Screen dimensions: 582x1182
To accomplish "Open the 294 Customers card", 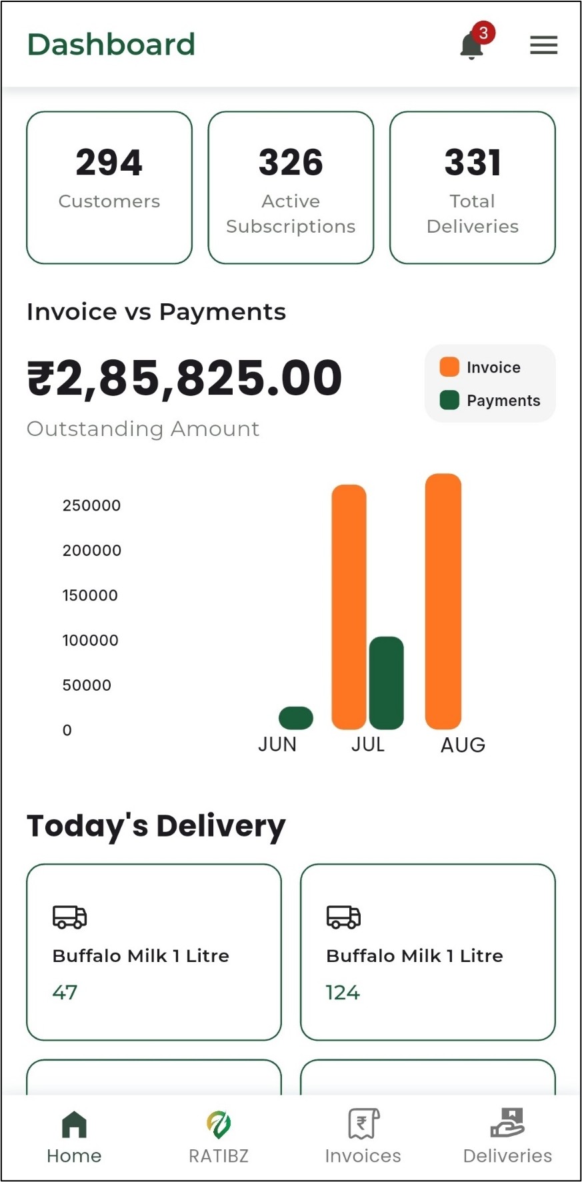I will 109,187.
